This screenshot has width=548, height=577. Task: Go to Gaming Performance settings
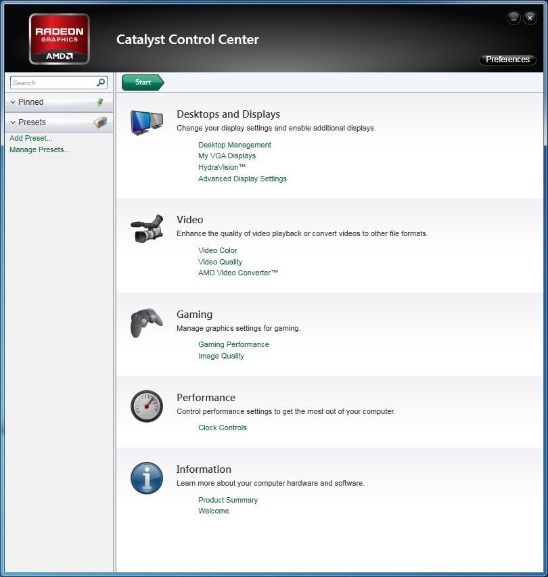coord(233,344)
